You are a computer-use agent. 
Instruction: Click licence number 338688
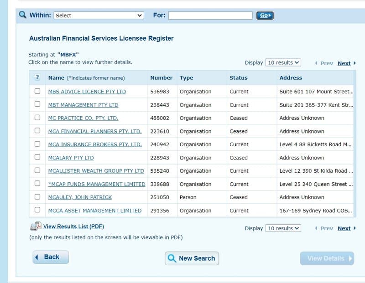[x=159, y=184]
